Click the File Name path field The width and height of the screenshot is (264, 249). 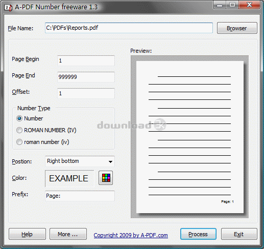click(129, 28)
